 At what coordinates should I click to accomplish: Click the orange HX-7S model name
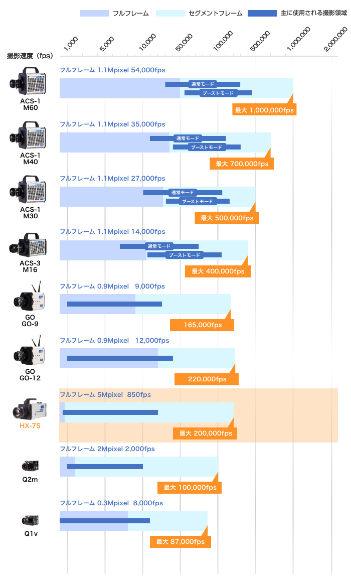pos(30,425)
